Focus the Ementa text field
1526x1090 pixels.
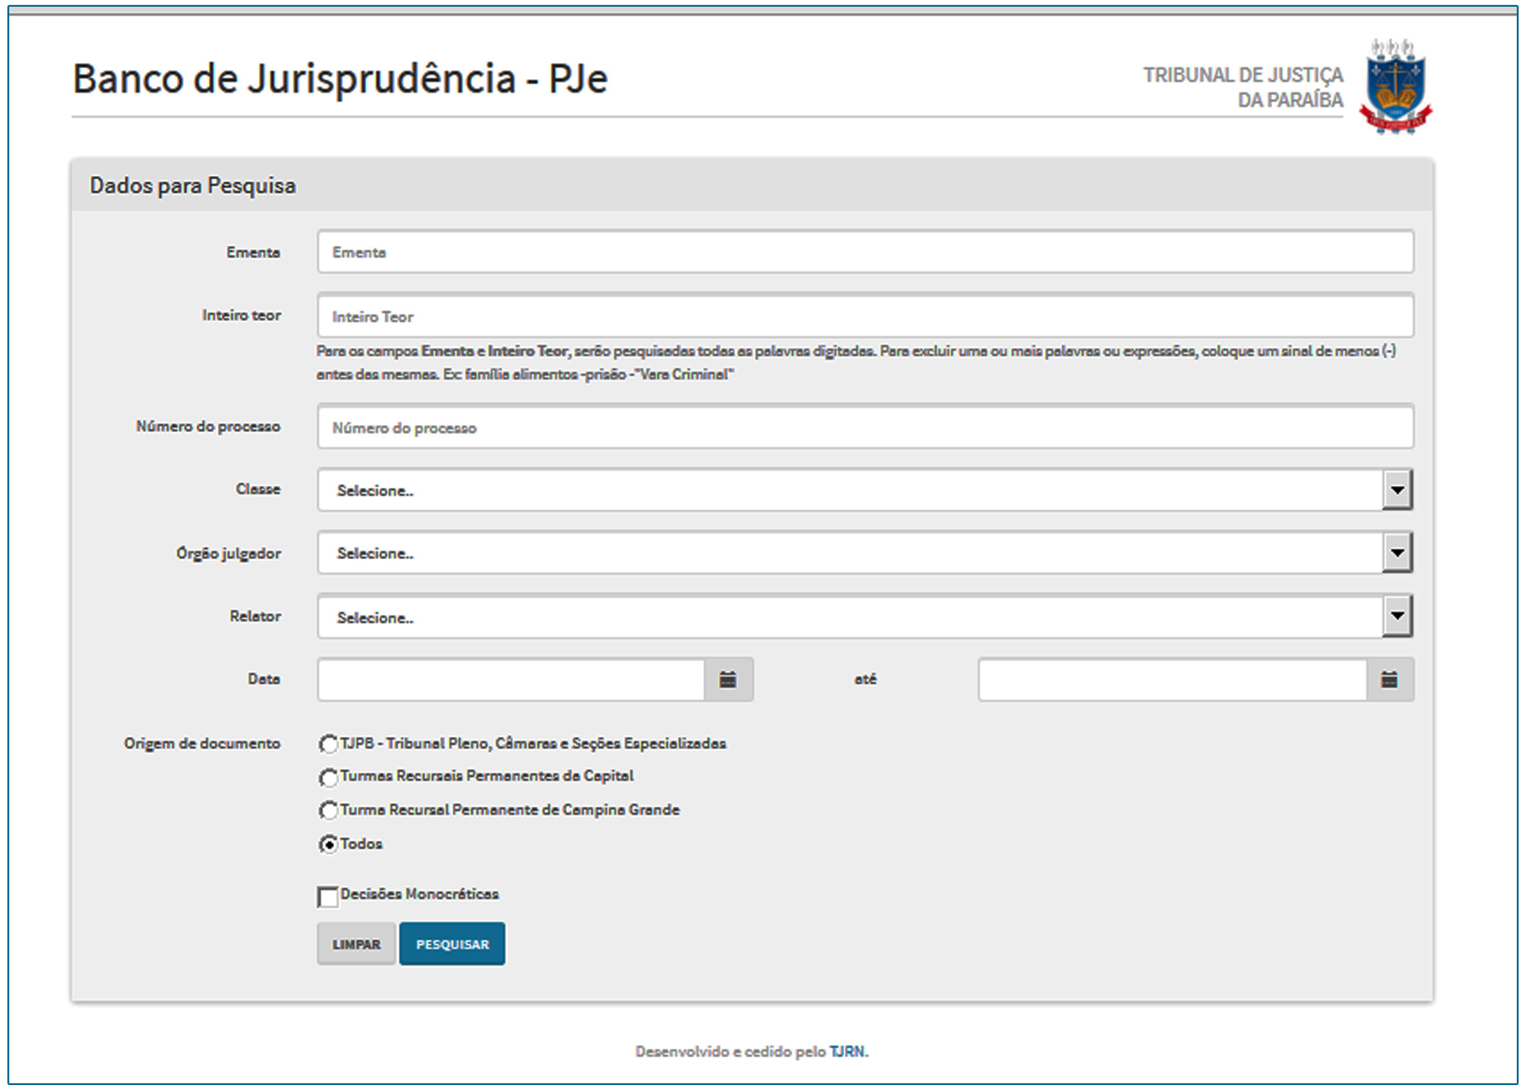click(x=865, y=252)
